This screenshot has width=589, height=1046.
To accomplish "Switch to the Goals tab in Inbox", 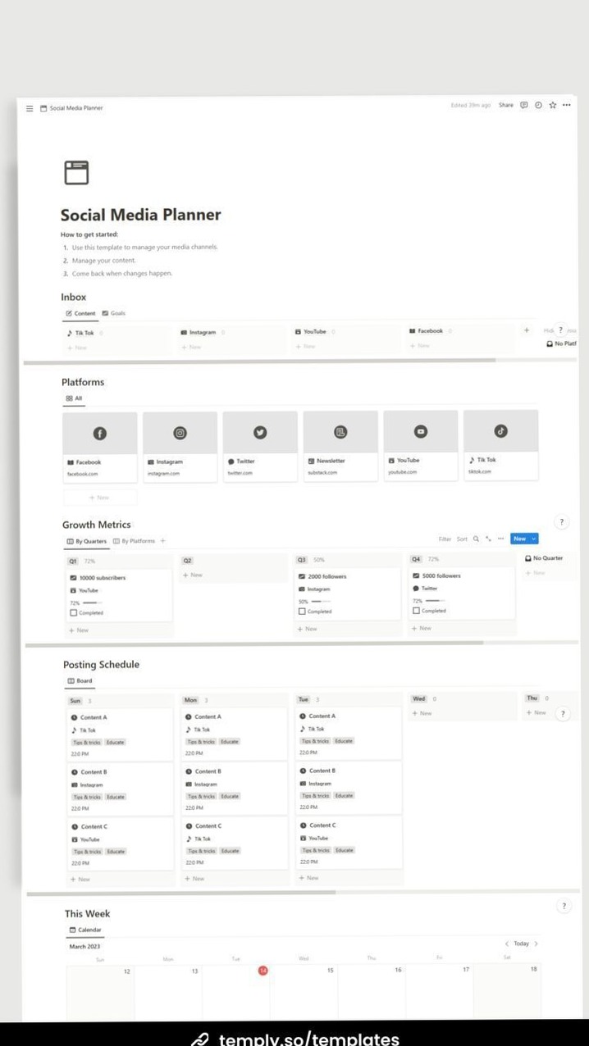I will coord(114,313).
